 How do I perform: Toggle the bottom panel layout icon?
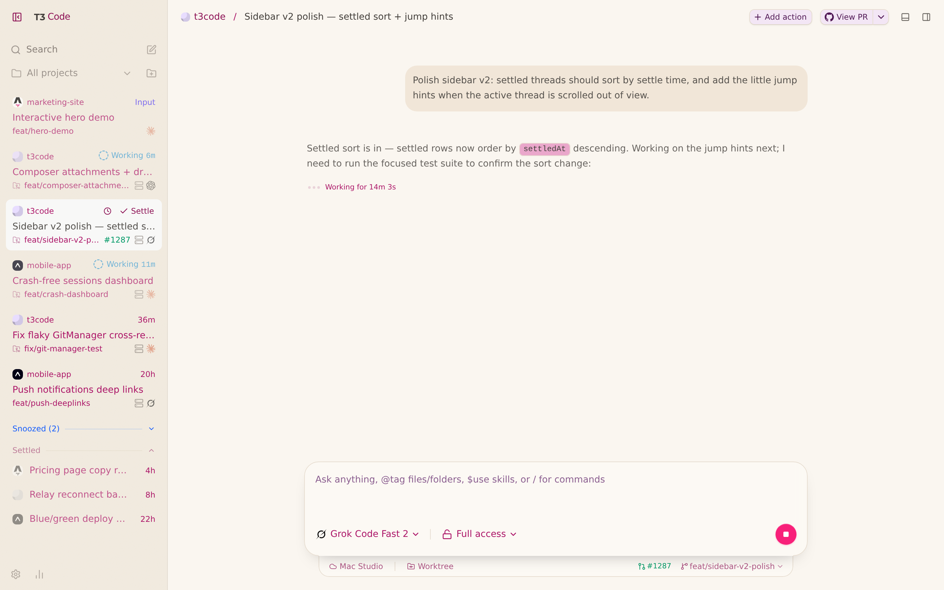click(x=905, y=17)
